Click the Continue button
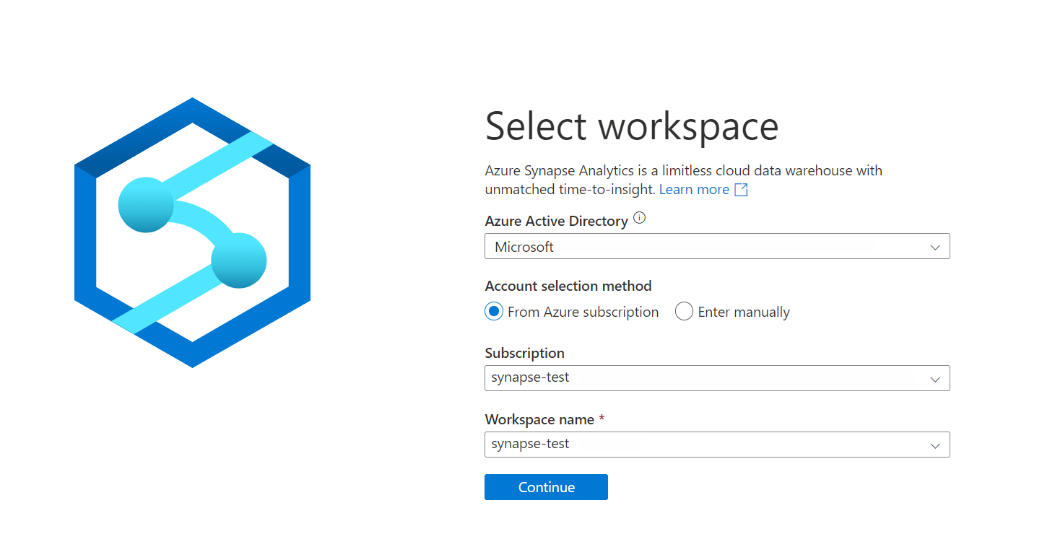 coord(546,487)
